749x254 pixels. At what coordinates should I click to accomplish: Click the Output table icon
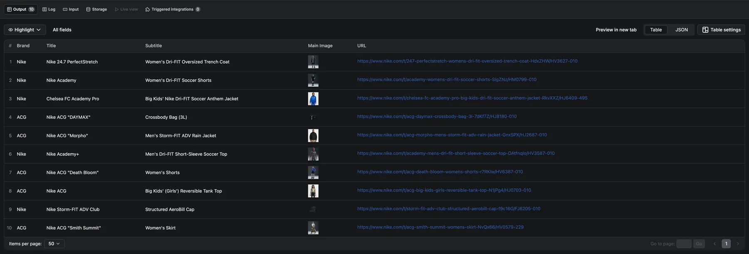(10, 9)
